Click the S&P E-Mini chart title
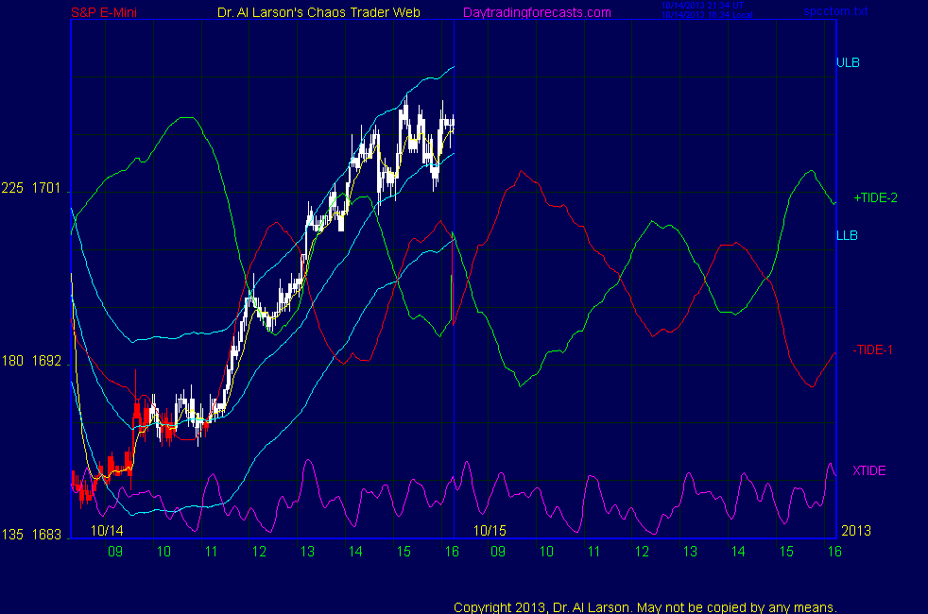Image resolution: width=928 pixels, height=614 pixels. [x=104, y=12]
